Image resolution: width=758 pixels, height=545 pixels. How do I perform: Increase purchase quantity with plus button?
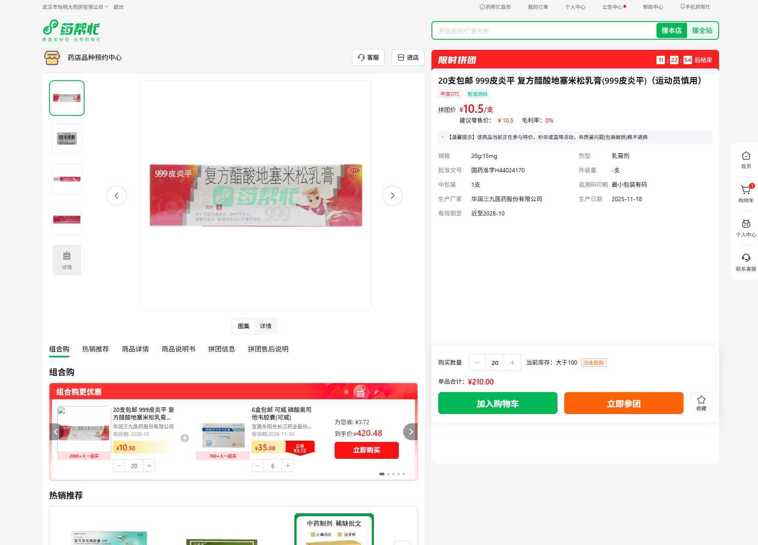pos(512,362)
